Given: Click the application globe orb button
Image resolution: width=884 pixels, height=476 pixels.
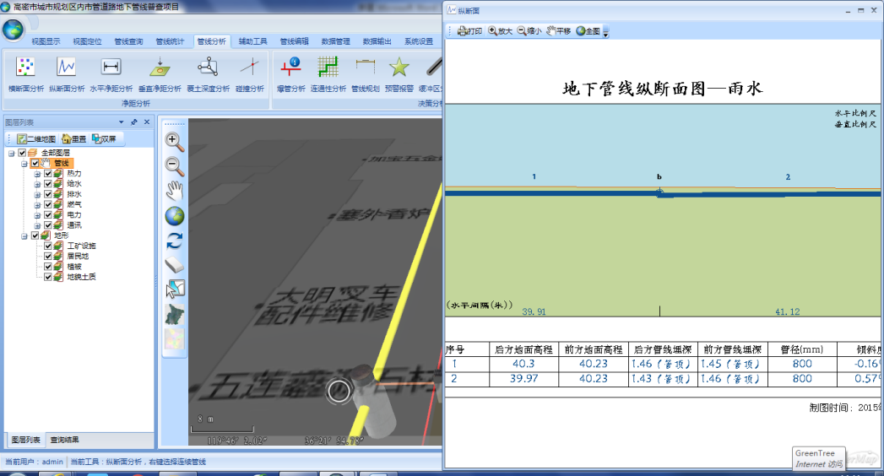Looking at the screenshot, I should [x=13, y=30].
